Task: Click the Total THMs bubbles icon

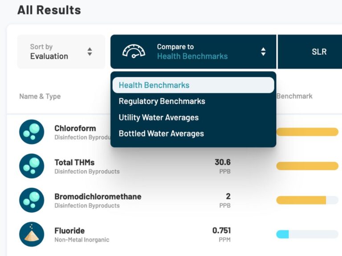Action: (32, 166)
